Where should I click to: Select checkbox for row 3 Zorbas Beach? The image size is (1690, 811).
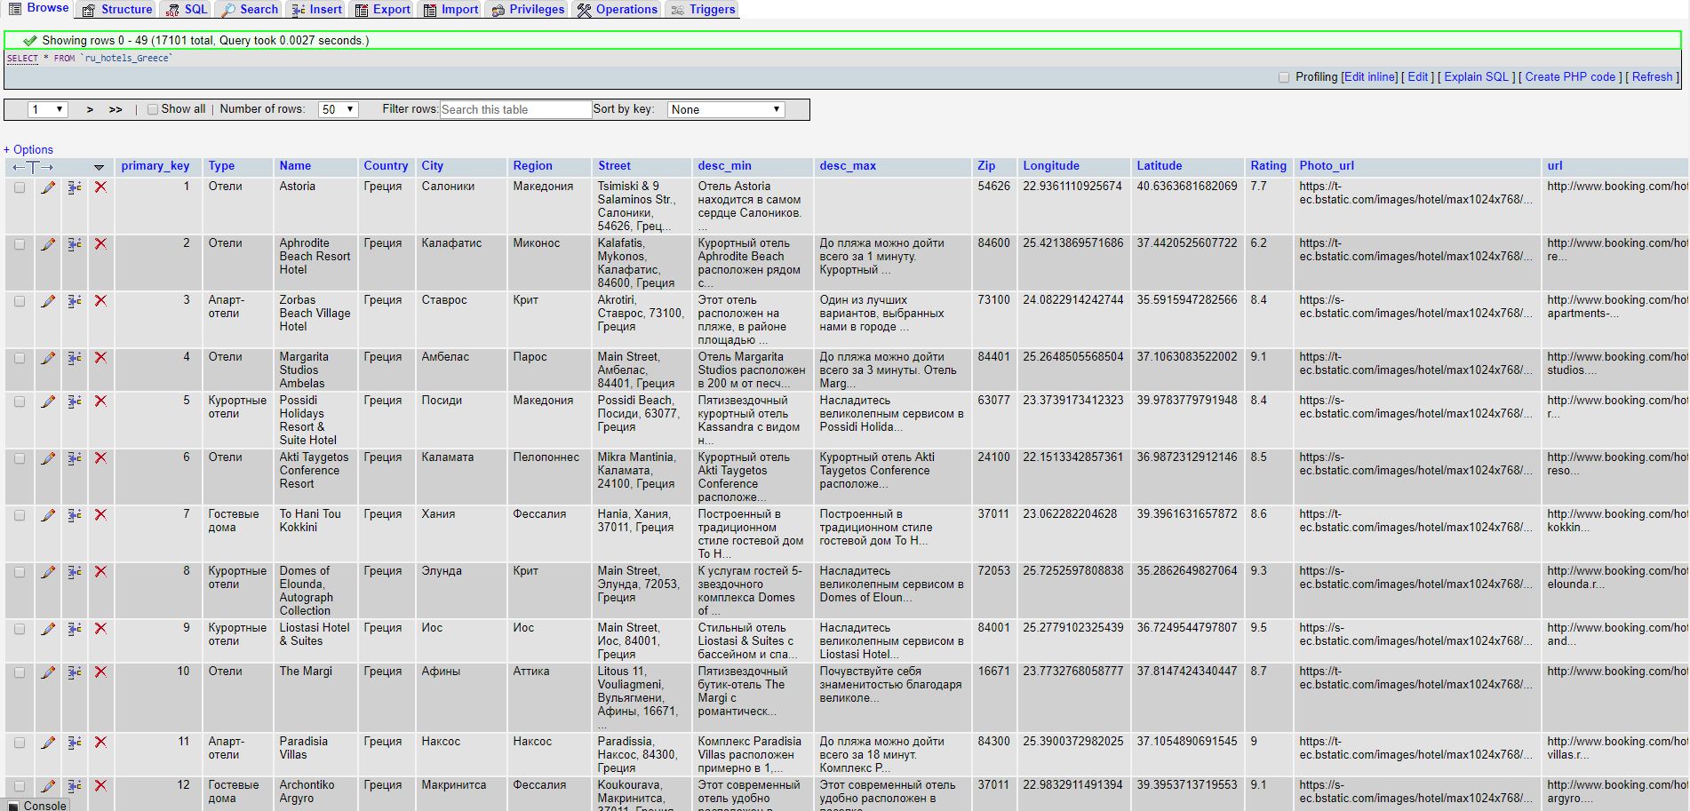20,301
